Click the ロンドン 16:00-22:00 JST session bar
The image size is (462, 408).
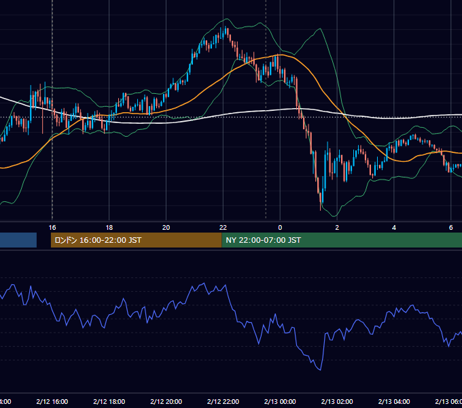(136, 240)
